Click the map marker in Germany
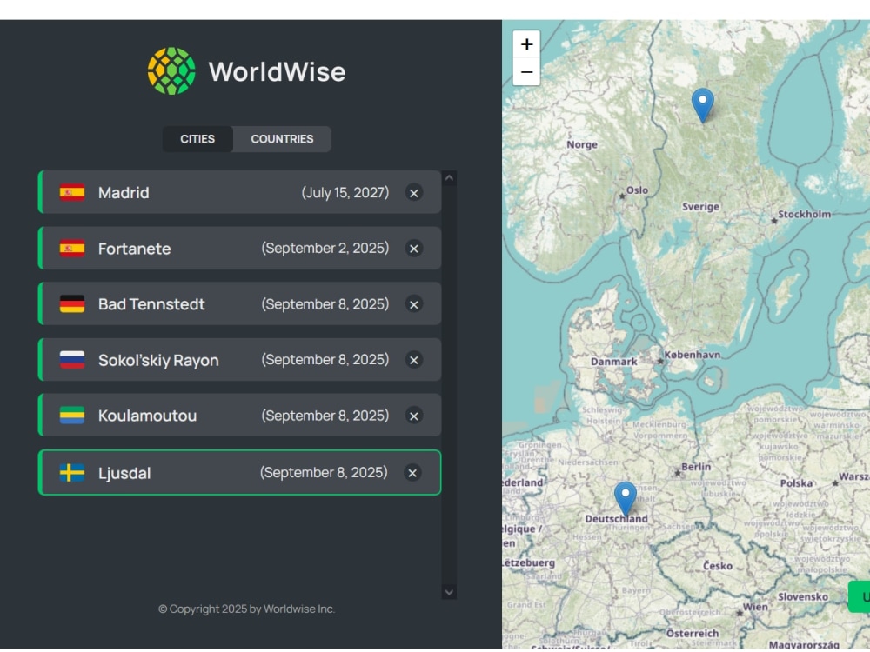This screenshot has height=652, width=870. [x=626, y=498]
